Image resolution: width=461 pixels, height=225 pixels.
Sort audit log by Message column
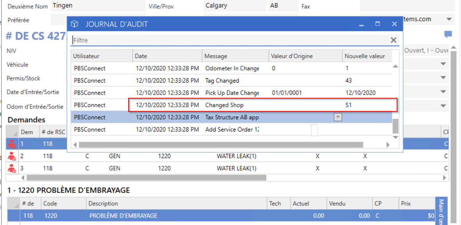236,56
